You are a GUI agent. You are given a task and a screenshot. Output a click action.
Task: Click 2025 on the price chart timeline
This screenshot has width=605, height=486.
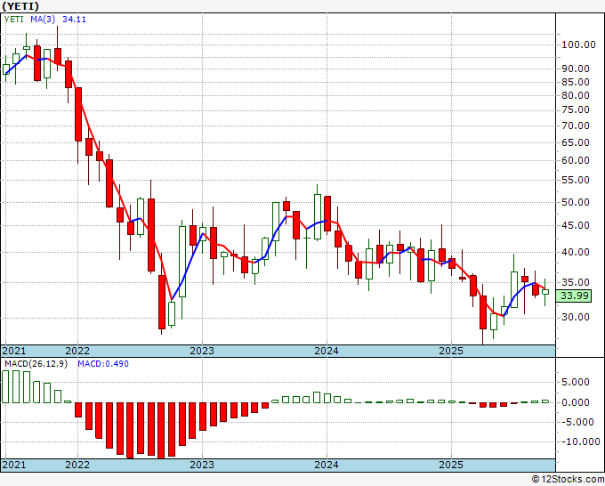(x=451, y=351)
